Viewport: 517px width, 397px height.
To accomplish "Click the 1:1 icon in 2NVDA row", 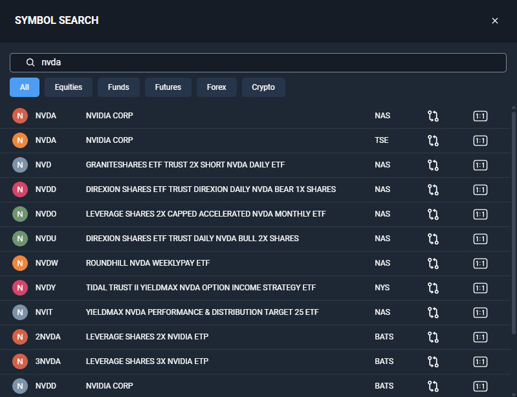I will (x=480, y=337).
